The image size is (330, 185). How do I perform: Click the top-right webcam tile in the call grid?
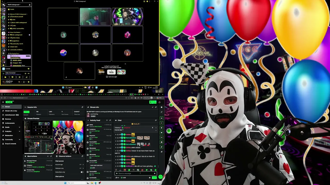(127, 17)
